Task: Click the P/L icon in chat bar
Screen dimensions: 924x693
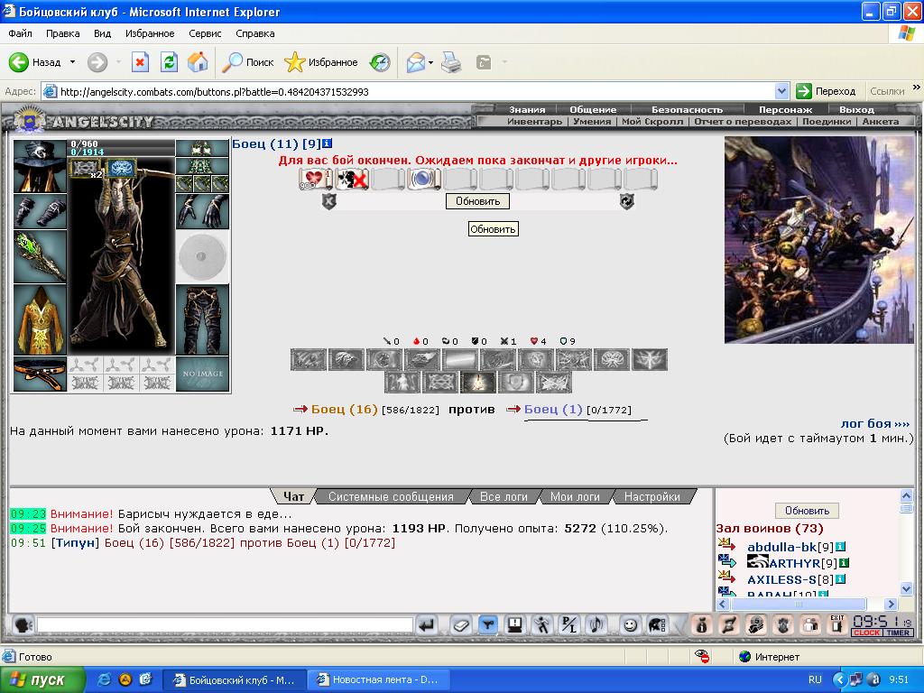Action: tap(569, 624)
